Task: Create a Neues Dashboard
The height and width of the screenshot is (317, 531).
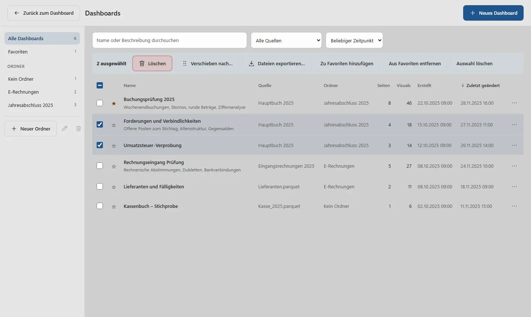Action: (493, 13)
